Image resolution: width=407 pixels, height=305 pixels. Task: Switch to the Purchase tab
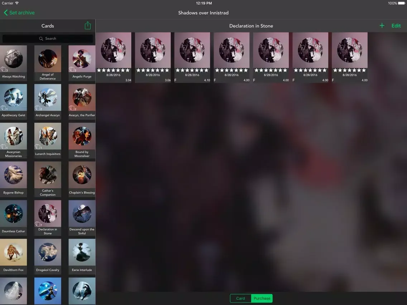[262, 298]
